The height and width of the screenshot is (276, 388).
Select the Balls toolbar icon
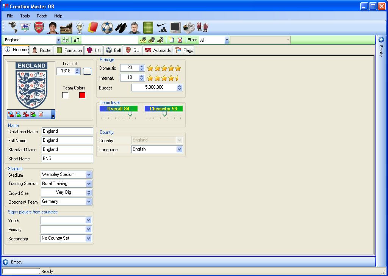tap(107, 28)
